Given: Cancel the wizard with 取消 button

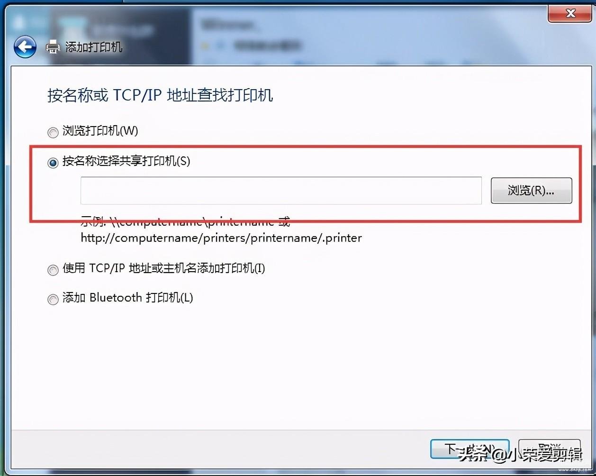Looking at the screenshot, I should coord(550,449).
